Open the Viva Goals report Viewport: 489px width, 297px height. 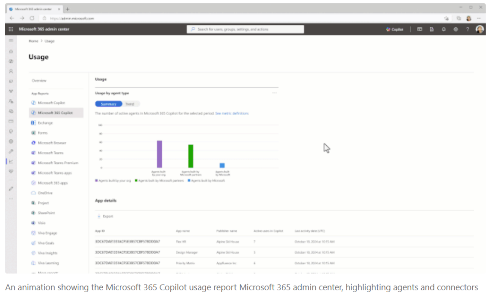(46, 243)
